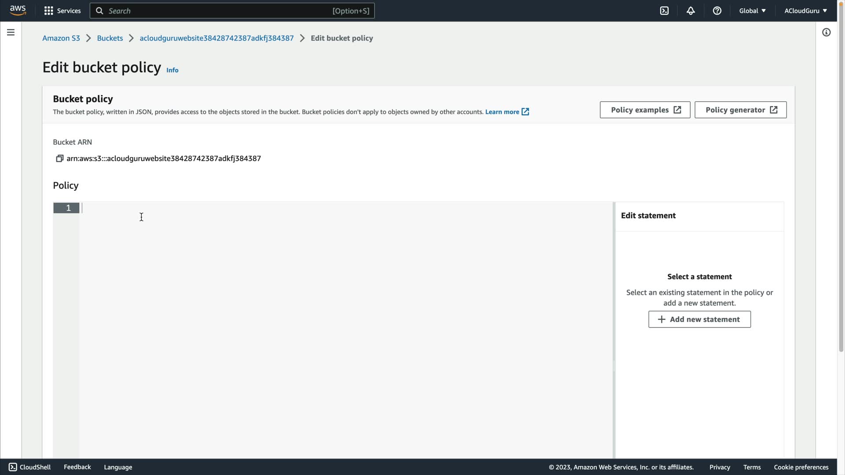Open the ACloudGuru account dropdown
This screenshot has height=475, width=845.
[805, 11]
